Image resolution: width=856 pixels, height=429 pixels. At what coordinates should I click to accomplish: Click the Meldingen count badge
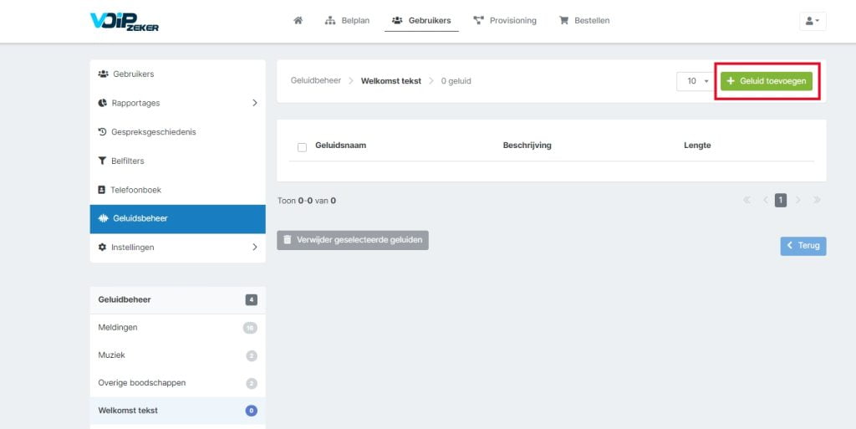point(250,328)
